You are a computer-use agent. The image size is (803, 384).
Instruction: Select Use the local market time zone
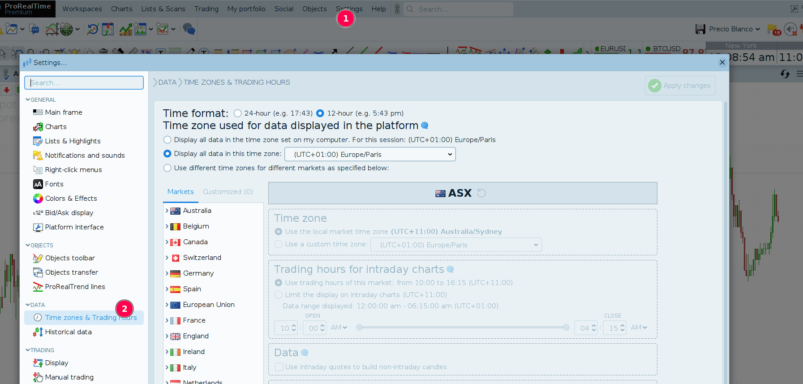click(279, 232)
